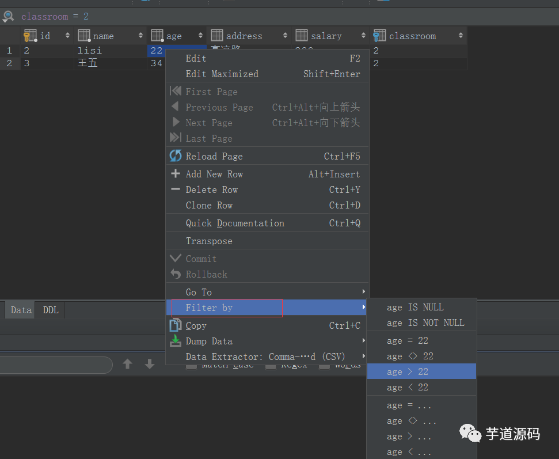Click the First Page icon in context menu
The image size is (559, 459).
coord(176,92)
